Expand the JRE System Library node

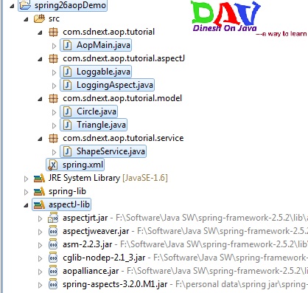(26, 179)
